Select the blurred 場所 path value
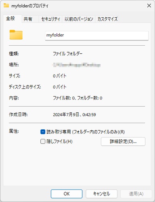 76,65
